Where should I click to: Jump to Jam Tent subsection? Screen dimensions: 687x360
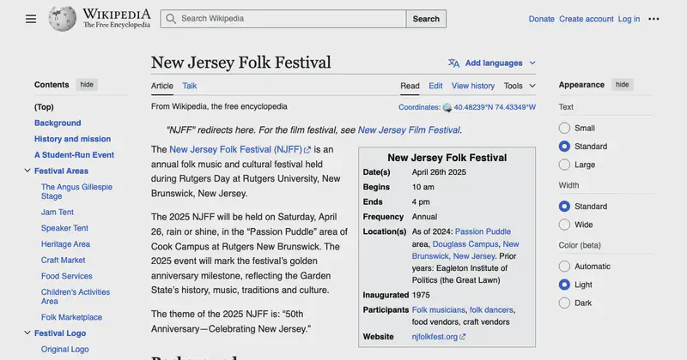[x=58, y=213]
